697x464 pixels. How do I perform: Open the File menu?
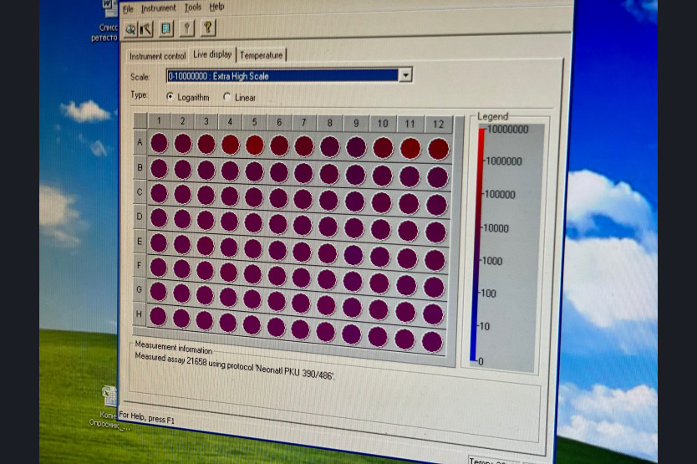[x=129, y=9]
